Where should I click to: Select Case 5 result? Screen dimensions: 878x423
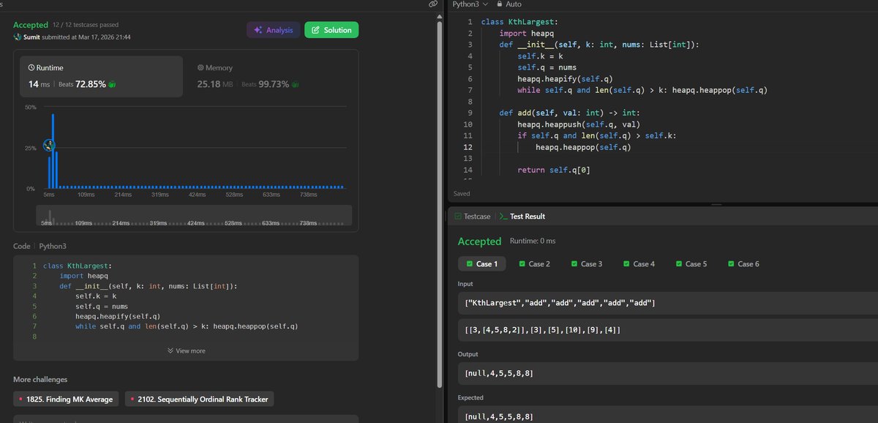(x=691, y=263)
